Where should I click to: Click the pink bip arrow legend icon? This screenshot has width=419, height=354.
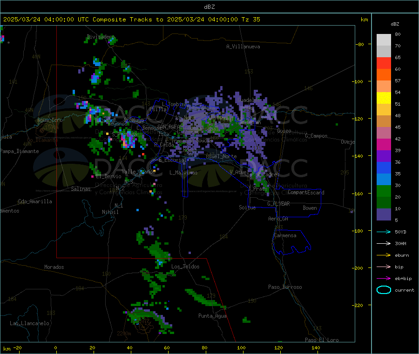(x=384, y=267)
